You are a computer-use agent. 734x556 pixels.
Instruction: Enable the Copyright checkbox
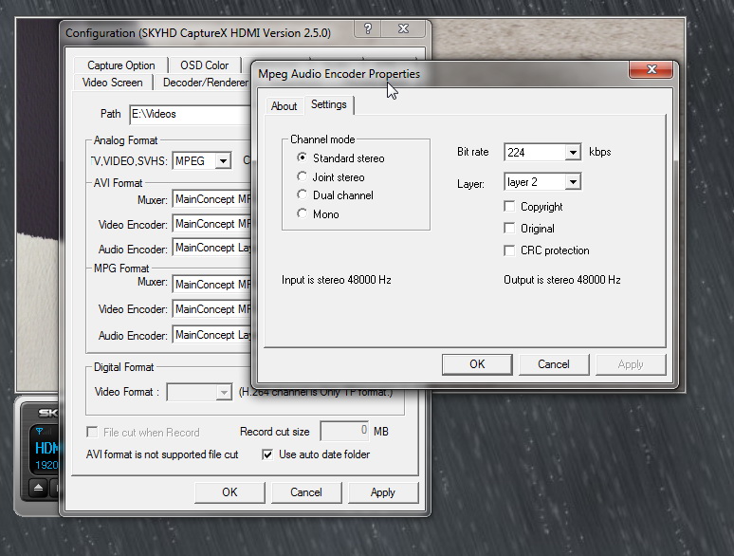pyautogui.click(x=510, y=207)
